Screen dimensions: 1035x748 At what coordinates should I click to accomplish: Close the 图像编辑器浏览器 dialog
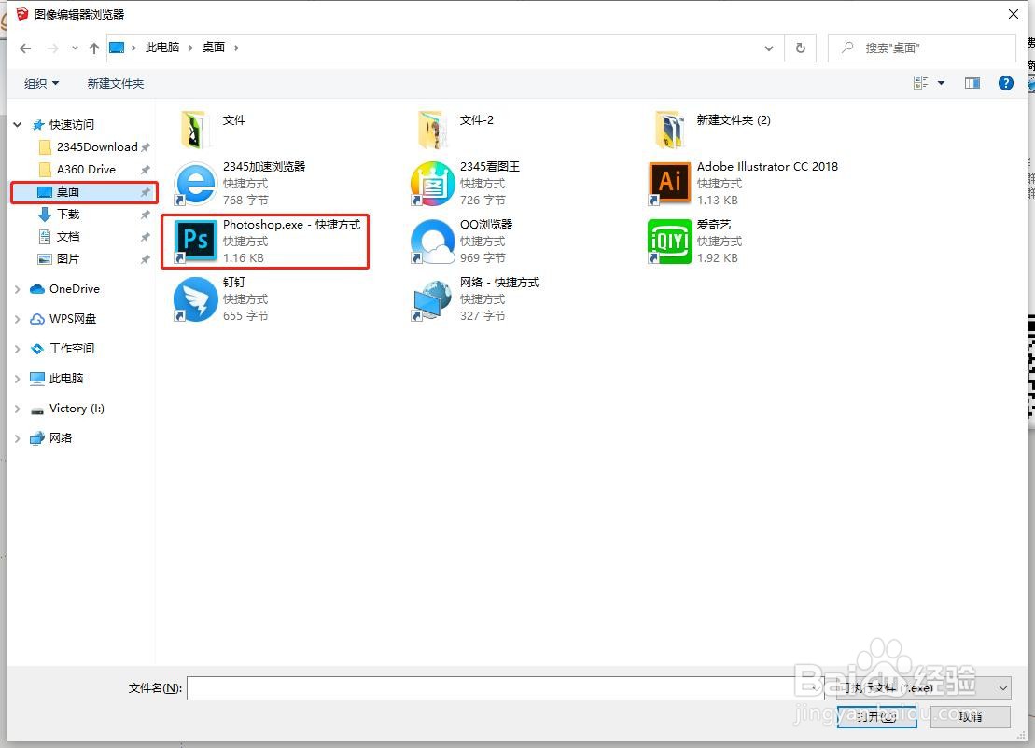(1014, 14)
